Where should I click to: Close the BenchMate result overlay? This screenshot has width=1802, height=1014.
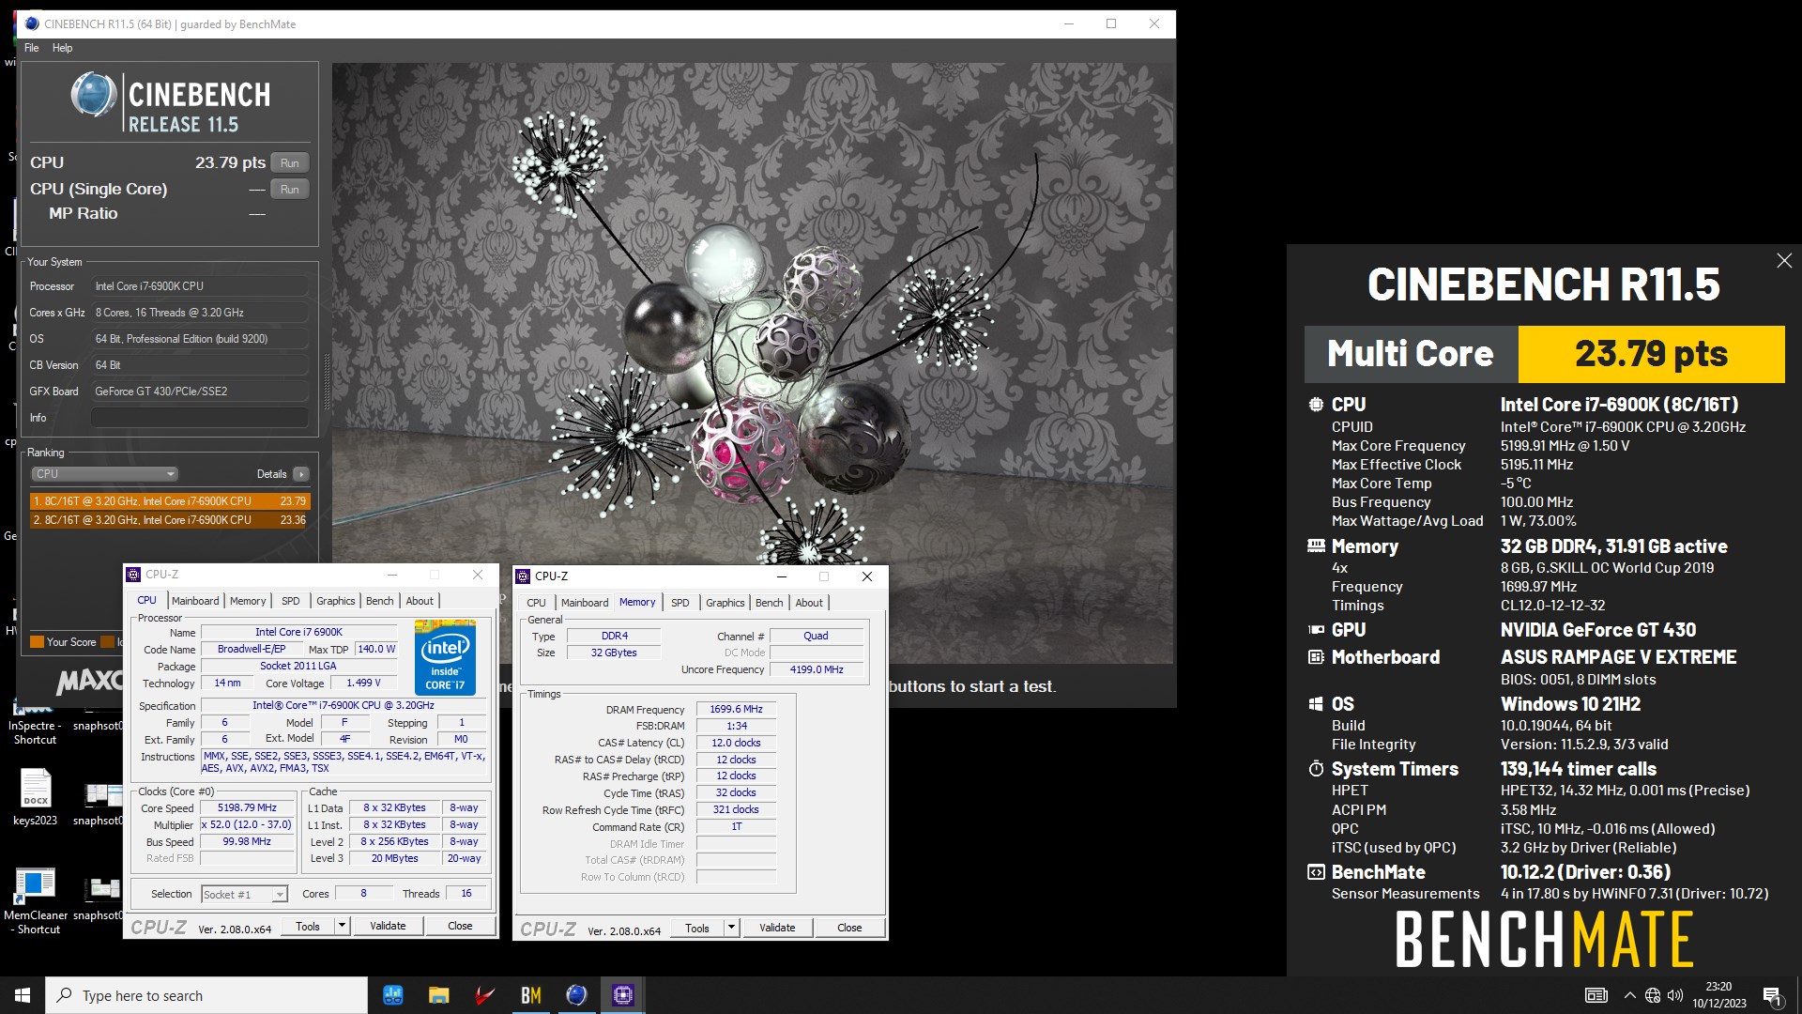click(1784, 261)
